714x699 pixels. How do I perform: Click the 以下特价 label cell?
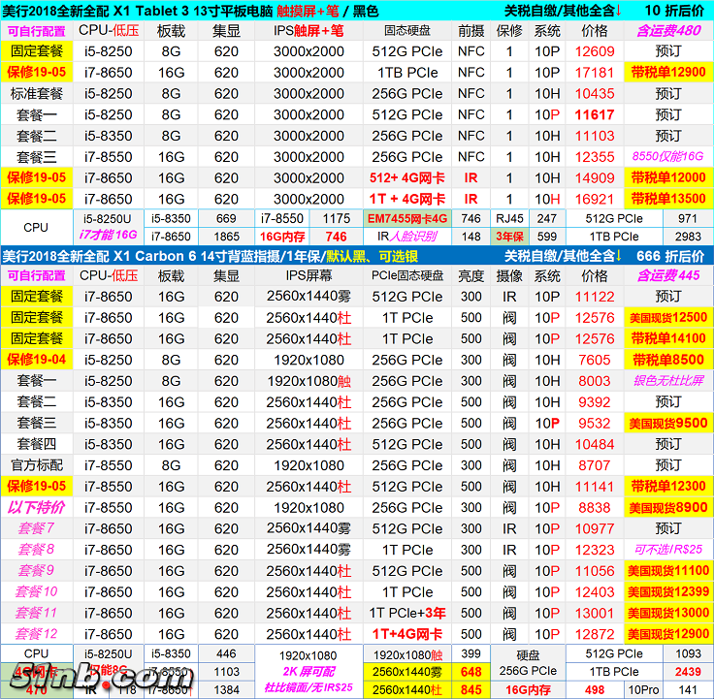coord(37,507)
